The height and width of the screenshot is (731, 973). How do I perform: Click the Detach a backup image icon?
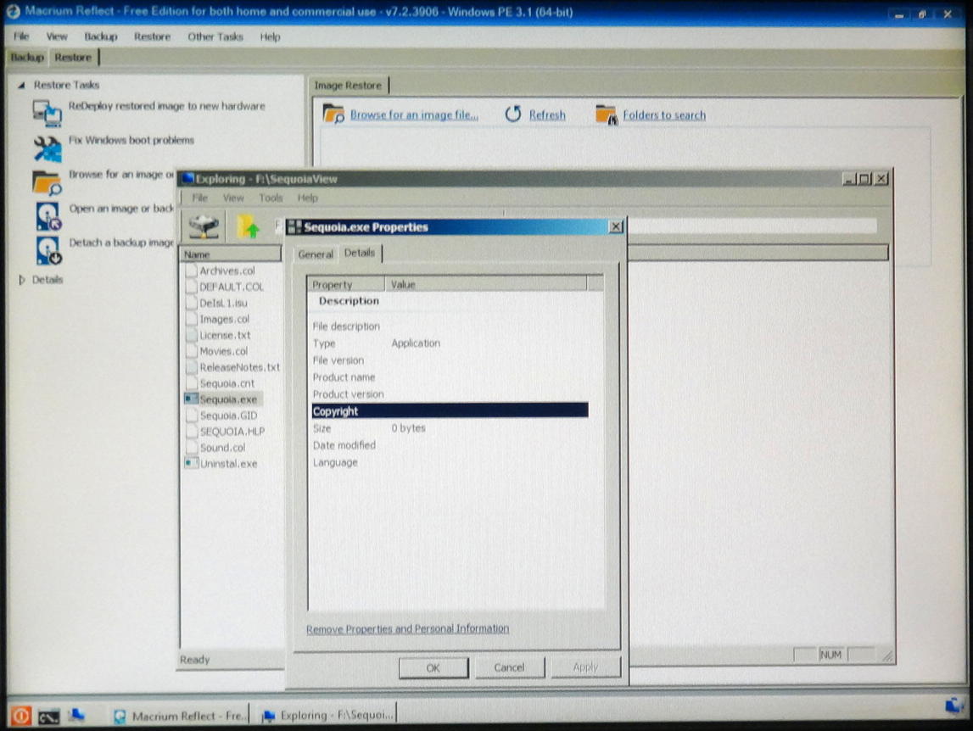coord(48,250)
